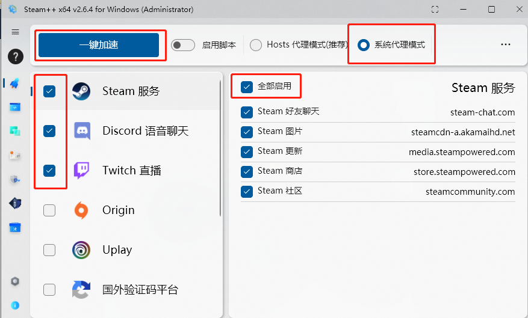Click the Discord logo icon
Image resolution: width=528 pixels, height=318 pixels.
(82, 131)
